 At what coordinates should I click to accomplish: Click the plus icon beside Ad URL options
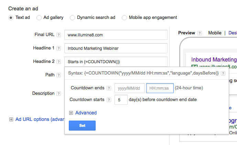[x=11, y=120]
